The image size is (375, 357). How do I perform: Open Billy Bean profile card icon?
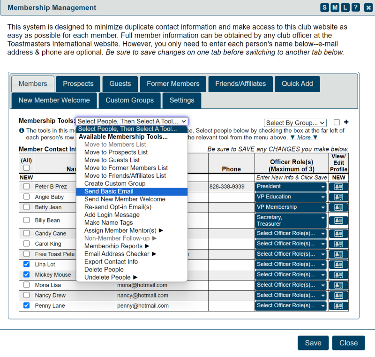click(338, 220)
